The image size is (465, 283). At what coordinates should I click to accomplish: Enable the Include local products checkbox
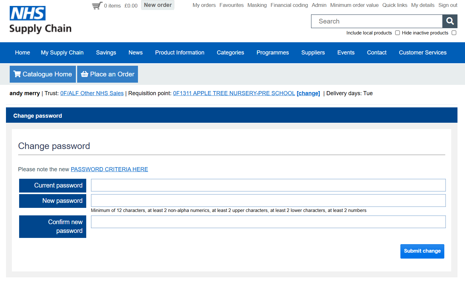[x=397, y=33]
